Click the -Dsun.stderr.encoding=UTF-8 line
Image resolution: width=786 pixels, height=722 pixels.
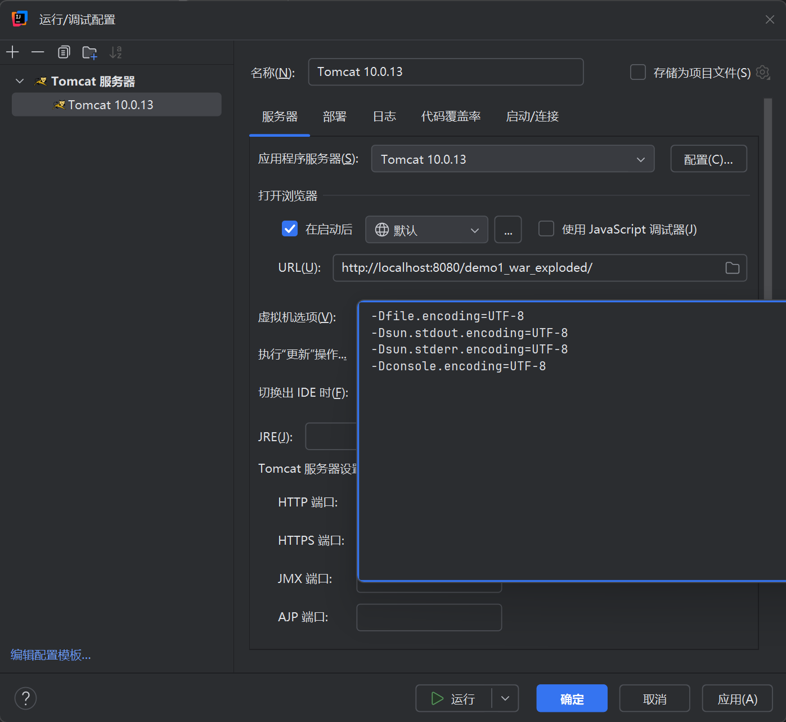pos(469,349)
